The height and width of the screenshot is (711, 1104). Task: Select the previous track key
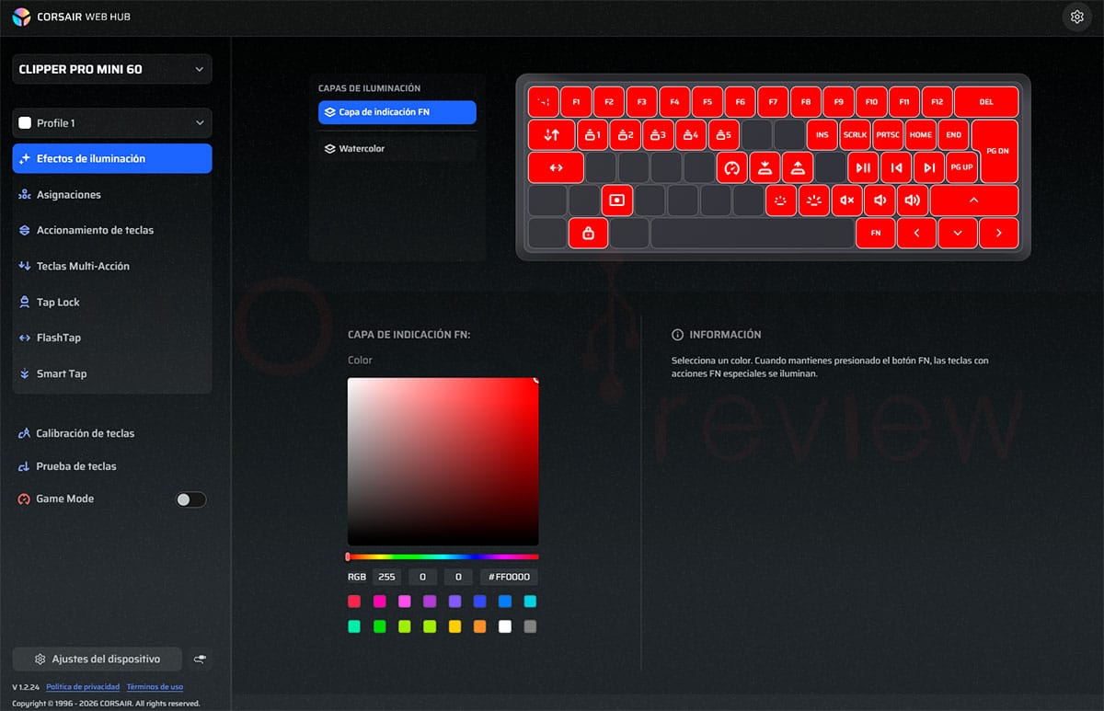point(895,167)
